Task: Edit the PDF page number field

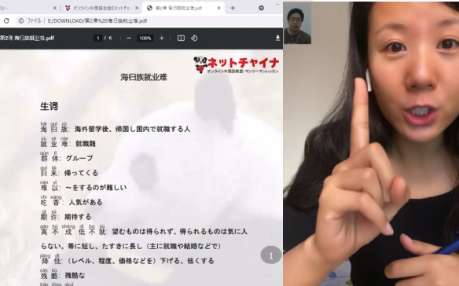Action: click(97, 38)
